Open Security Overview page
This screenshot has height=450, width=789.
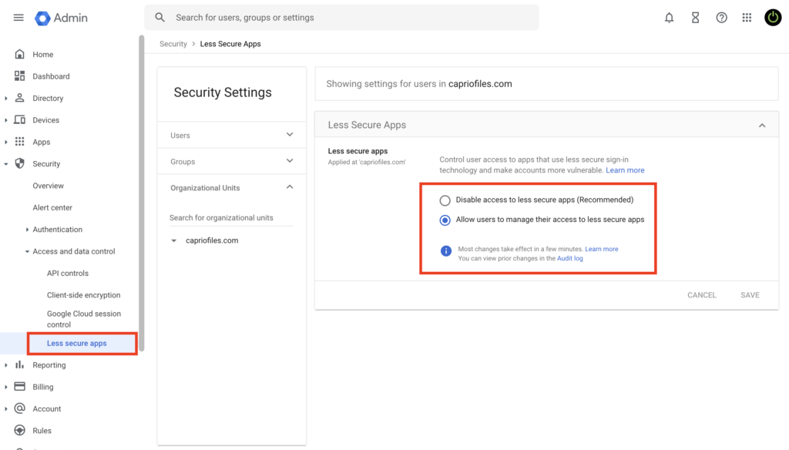49,186
